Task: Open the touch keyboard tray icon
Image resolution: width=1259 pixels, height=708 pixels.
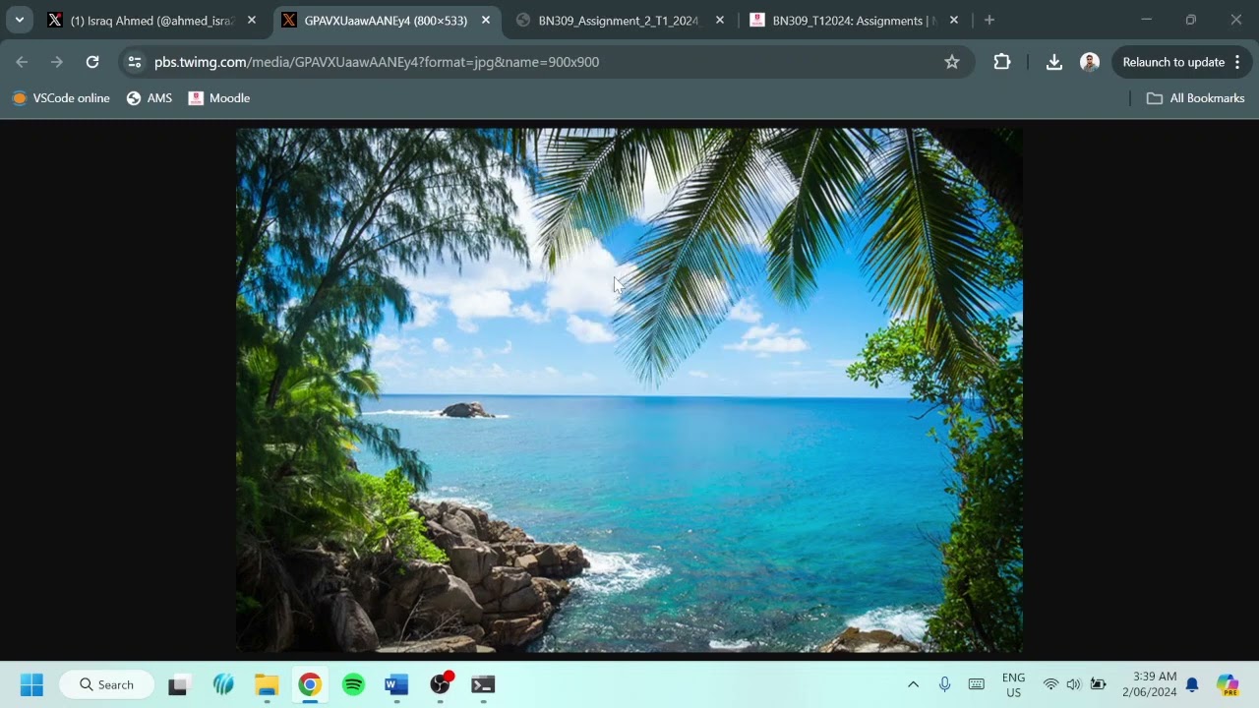Action: point(977,684)
